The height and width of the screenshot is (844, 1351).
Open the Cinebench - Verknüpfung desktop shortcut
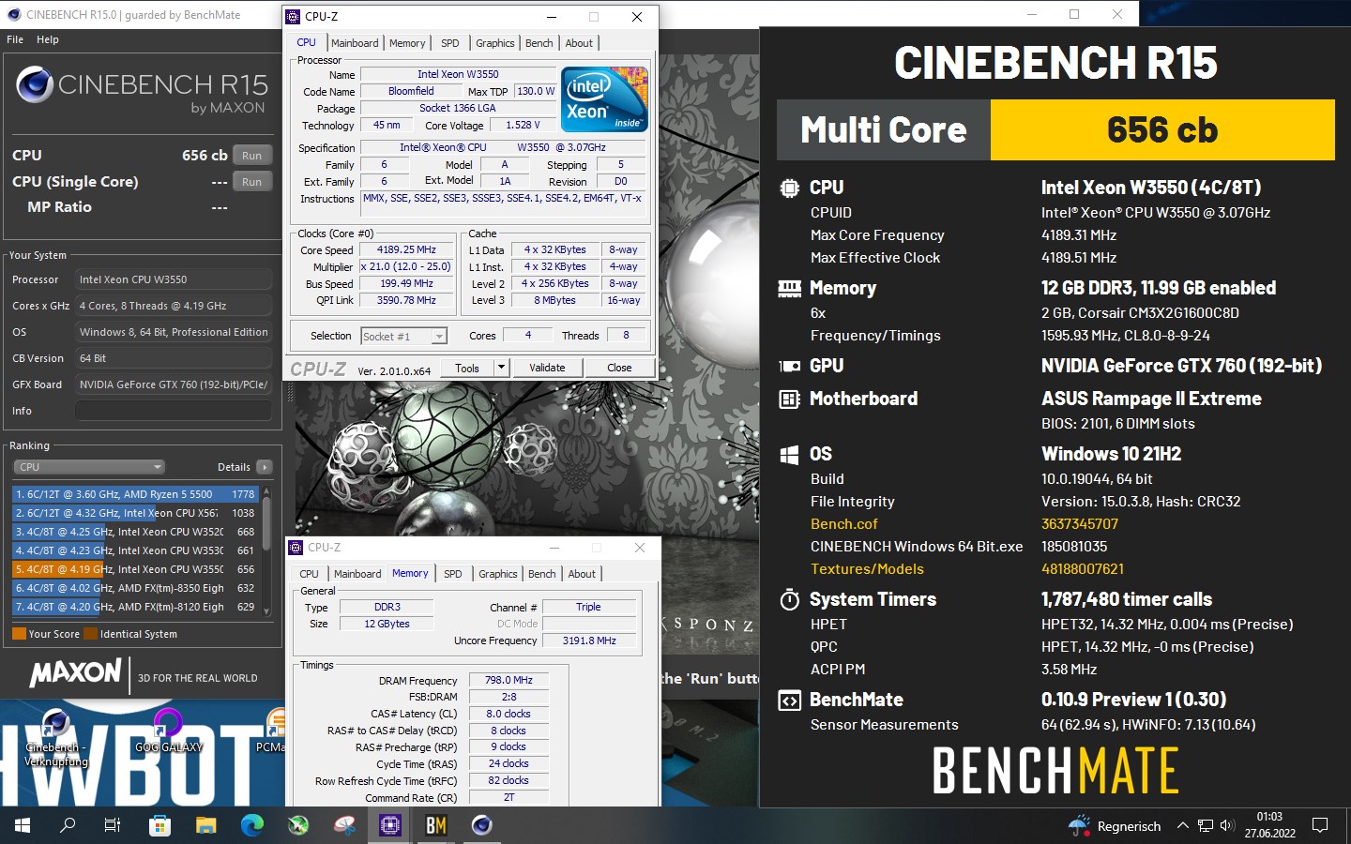(55, 736)
